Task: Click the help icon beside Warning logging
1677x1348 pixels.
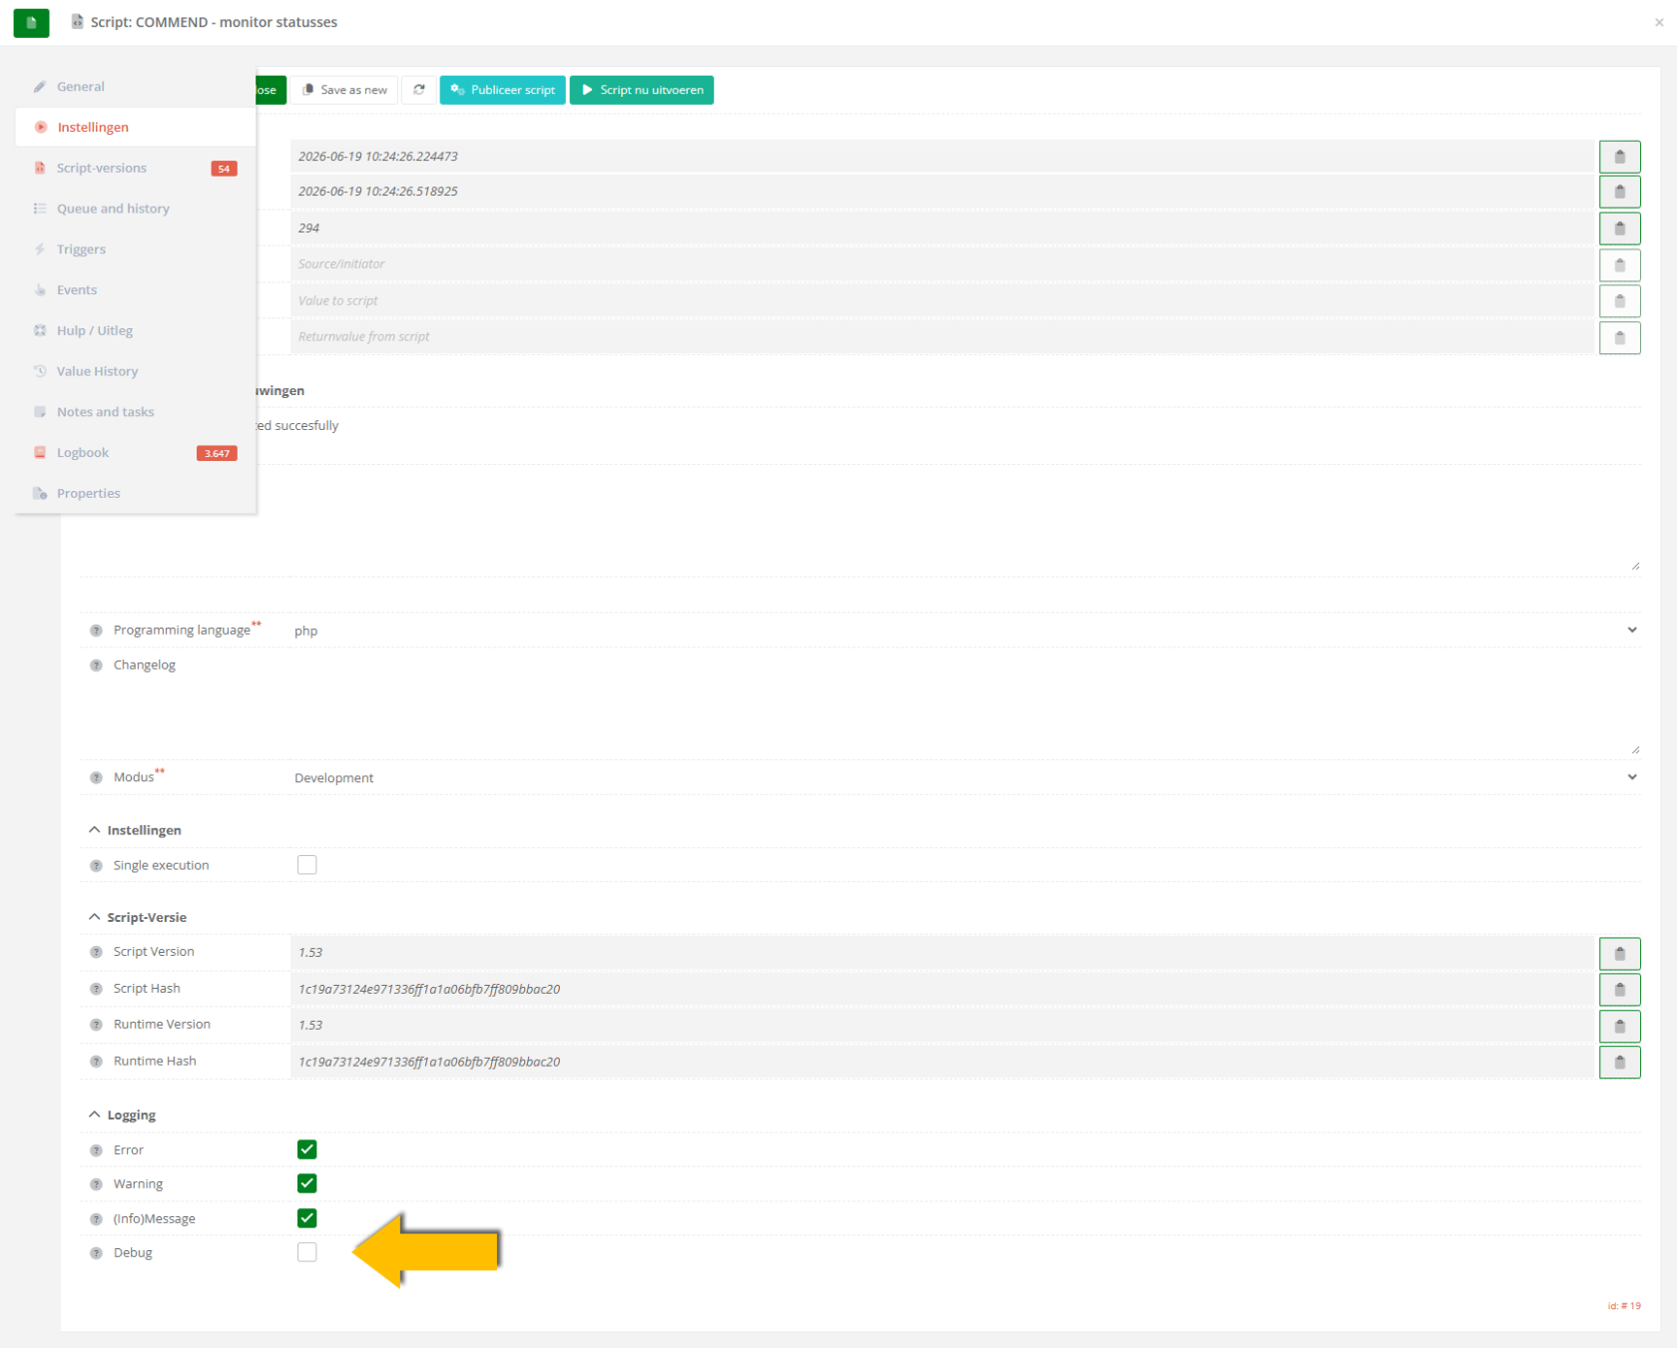Action: [x=96, y=1184]
